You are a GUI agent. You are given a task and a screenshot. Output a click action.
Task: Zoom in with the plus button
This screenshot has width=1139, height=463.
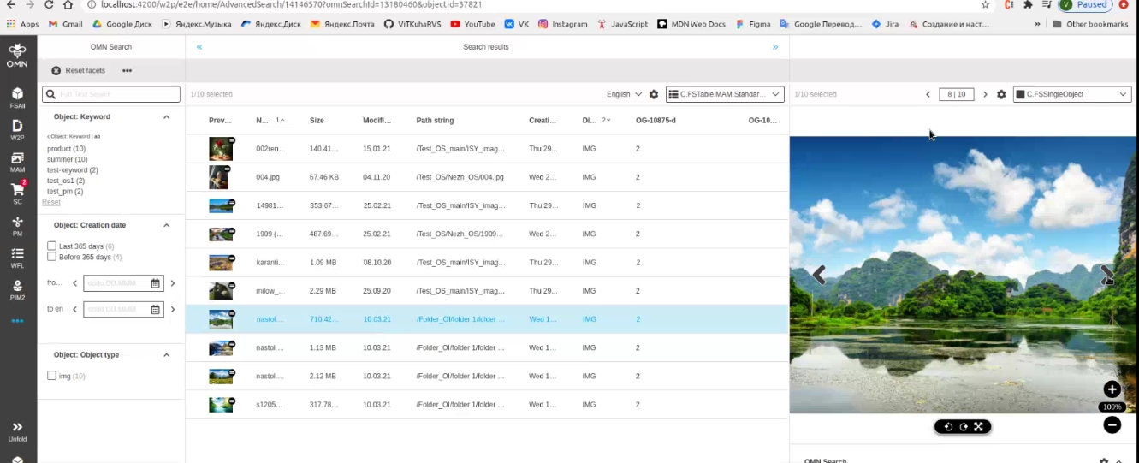click(1112, 389)
